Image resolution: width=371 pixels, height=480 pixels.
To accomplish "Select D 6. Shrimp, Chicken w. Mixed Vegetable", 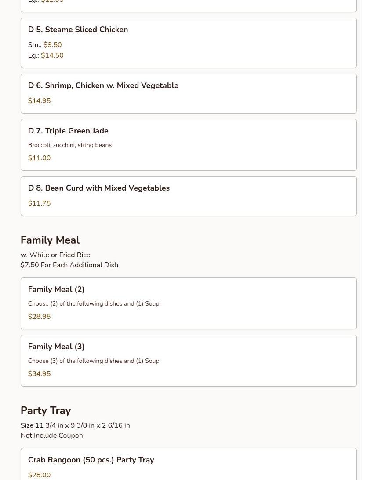I will 103,85.
